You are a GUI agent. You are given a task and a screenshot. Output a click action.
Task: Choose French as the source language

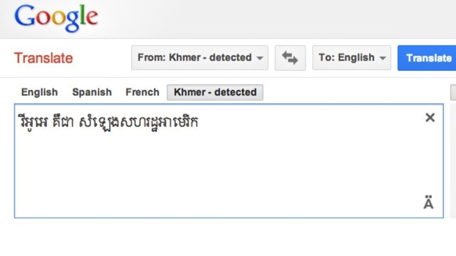tap(142, 92)
